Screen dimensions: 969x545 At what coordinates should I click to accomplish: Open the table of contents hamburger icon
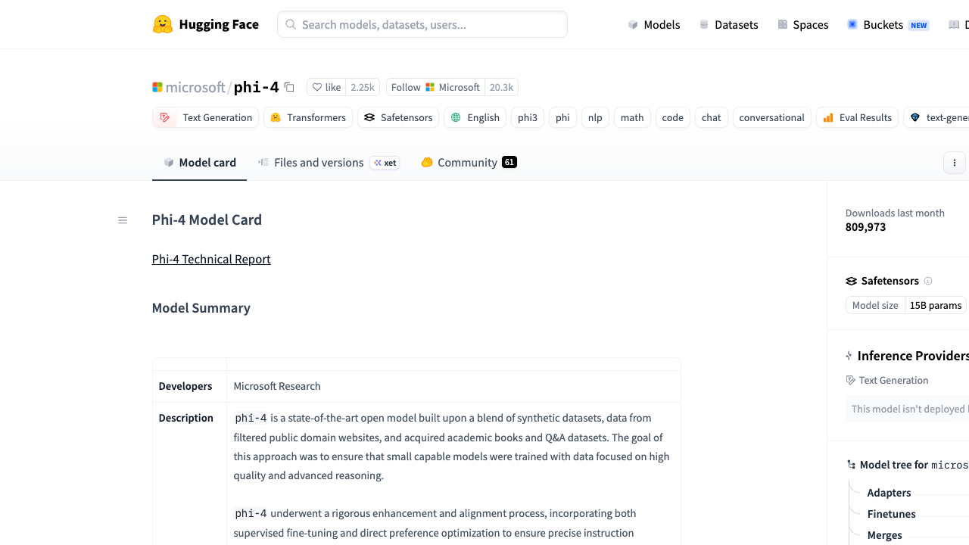123,220
